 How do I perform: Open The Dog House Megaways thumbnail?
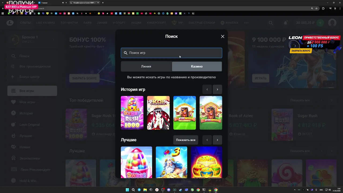tap(185, 113)
